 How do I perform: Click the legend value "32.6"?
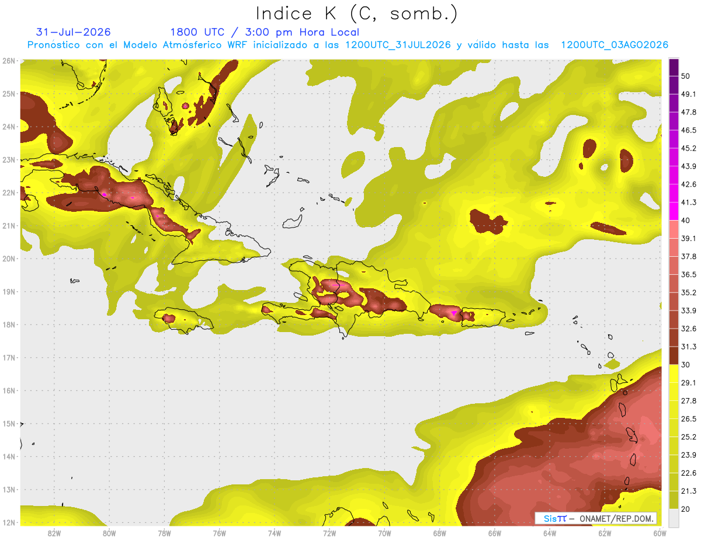[x=689, y=329]
